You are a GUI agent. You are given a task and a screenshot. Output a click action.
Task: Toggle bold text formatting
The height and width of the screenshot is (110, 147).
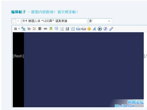(x=15, y=29)
